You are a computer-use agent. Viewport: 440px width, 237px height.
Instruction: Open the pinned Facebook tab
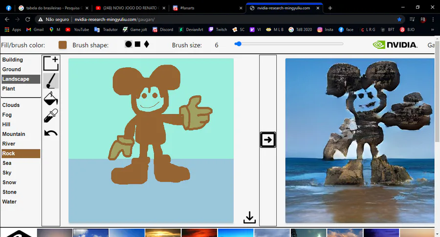tap(8, 8)
